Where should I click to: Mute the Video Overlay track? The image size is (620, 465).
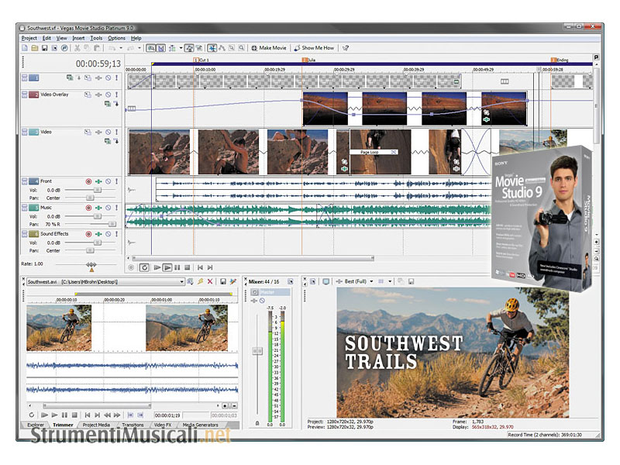click(108, 95)
